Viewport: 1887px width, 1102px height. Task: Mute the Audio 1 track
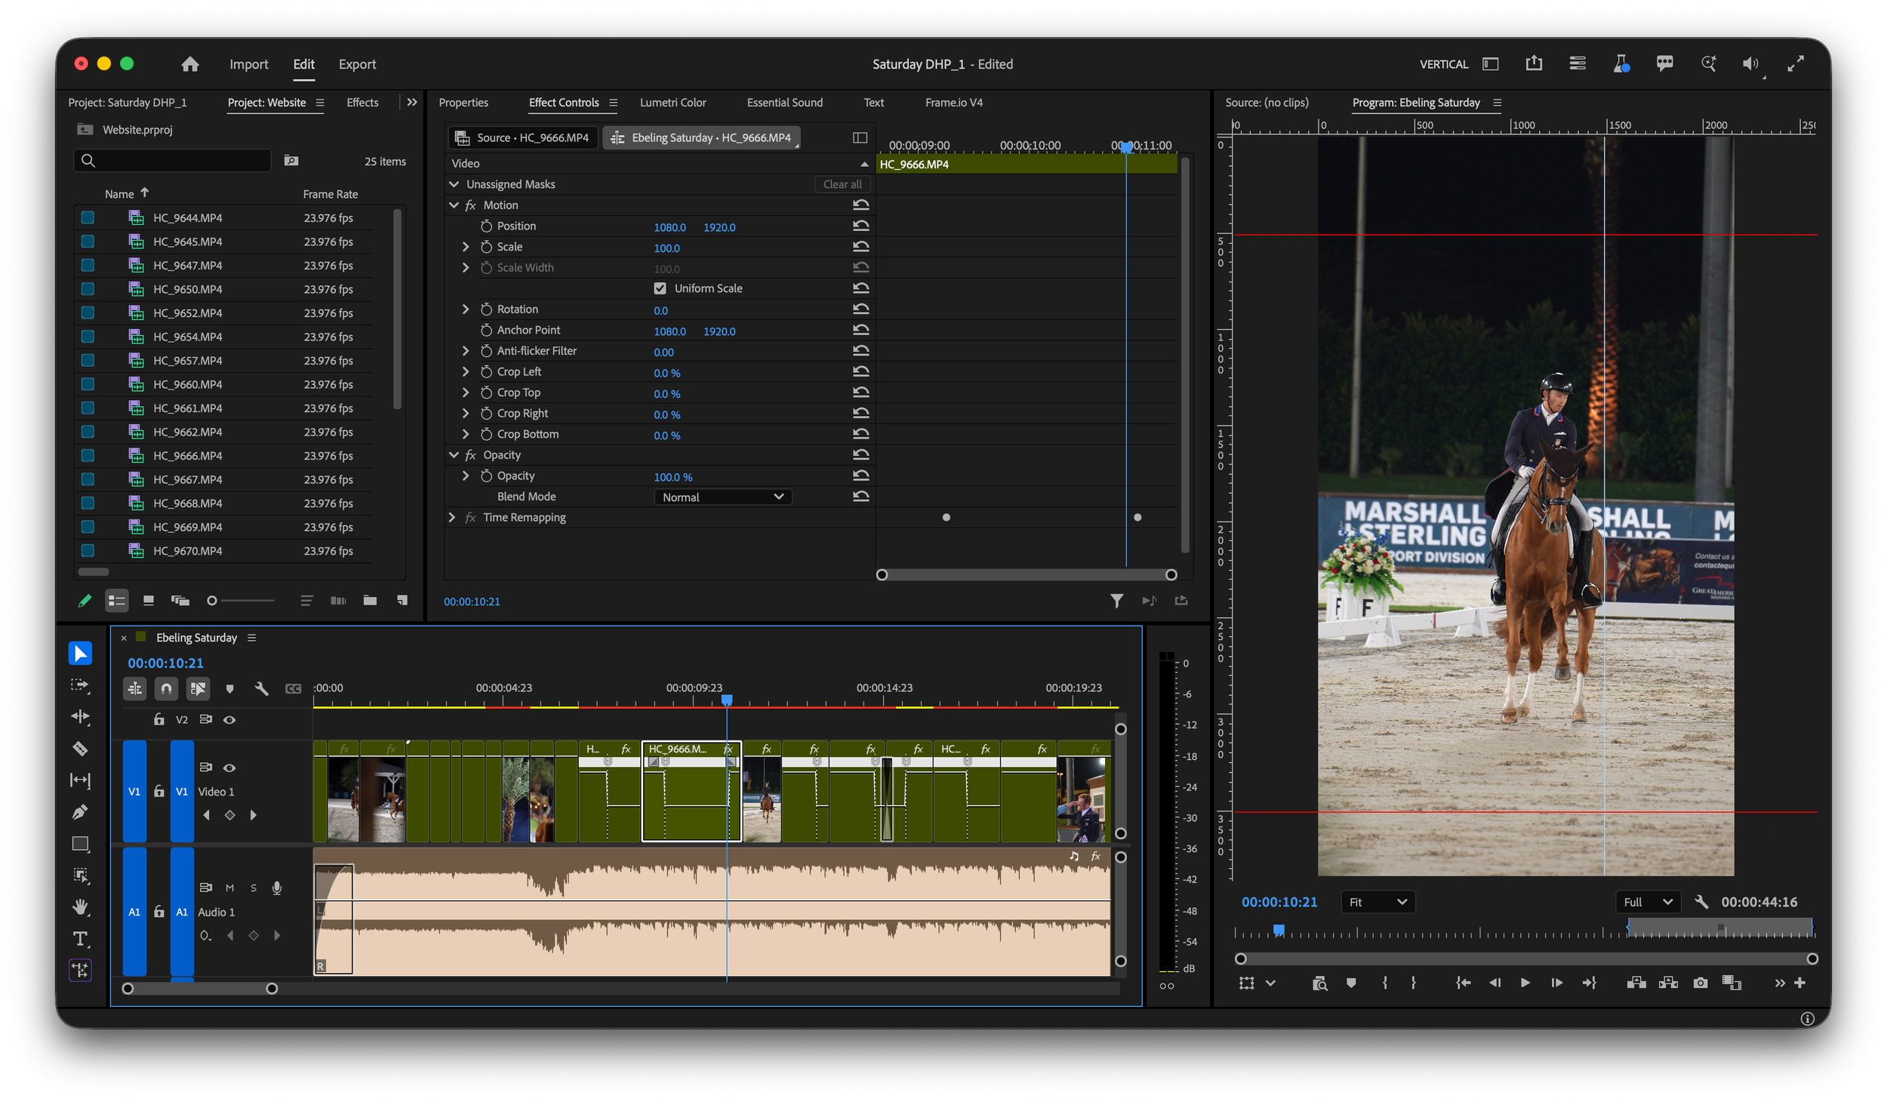pos(229,888)
